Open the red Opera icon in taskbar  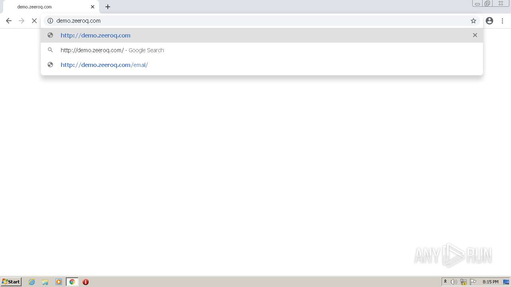(85, 282)
